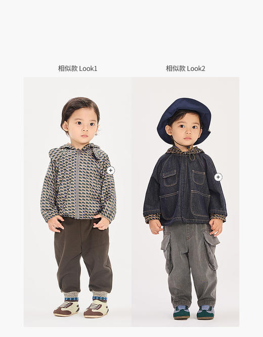Click the brown and cream sneakers

point(81,309)
